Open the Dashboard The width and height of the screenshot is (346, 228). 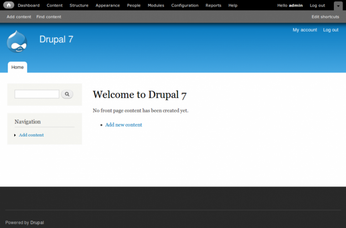(x=29, y=5)
